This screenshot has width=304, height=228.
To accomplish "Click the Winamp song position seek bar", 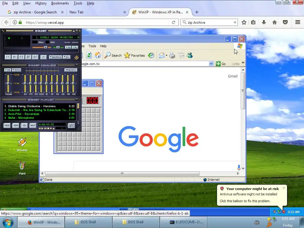I will click(x=42, y=52).
